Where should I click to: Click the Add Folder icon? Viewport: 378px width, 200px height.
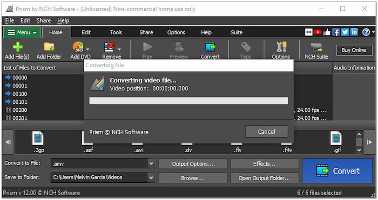[49, 47]
